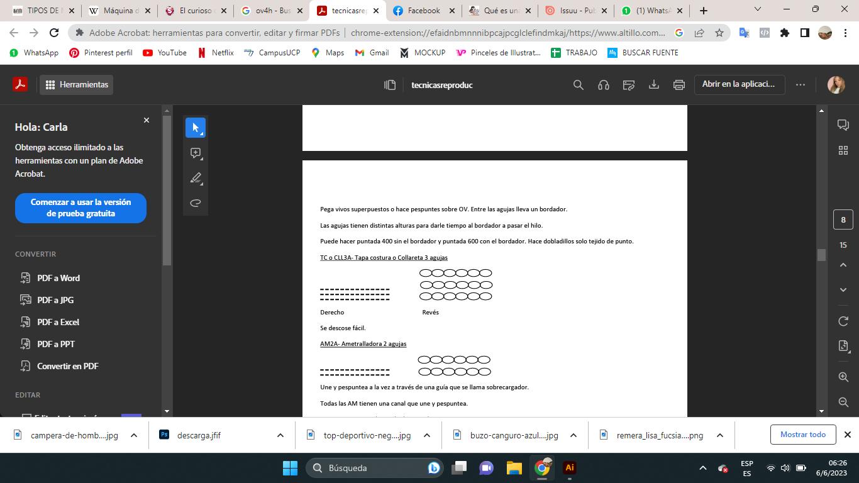Zoom in on the document
The width and height of the screenshot is (859, 483).
[843, 377]
